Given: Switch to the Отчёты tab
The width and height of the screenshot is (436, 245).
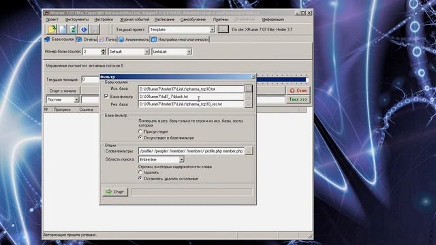Looking at the screenshot, I should coord(87,39).
